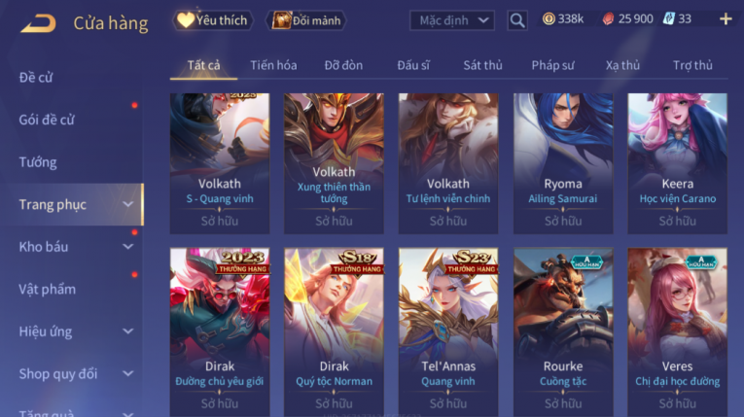The width and height of the screenshot is (744, 417).
Task: Open the Tướng sidebar menu item
Action: point(38,162)
